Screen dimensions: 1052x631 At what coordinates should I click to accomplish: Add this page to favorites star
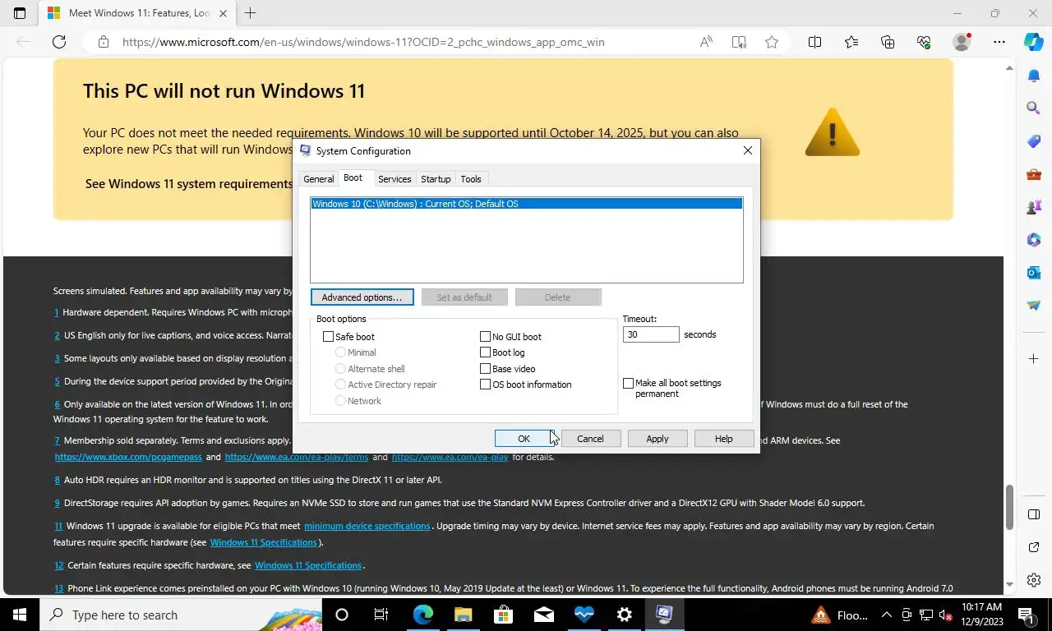pos(772,42)
